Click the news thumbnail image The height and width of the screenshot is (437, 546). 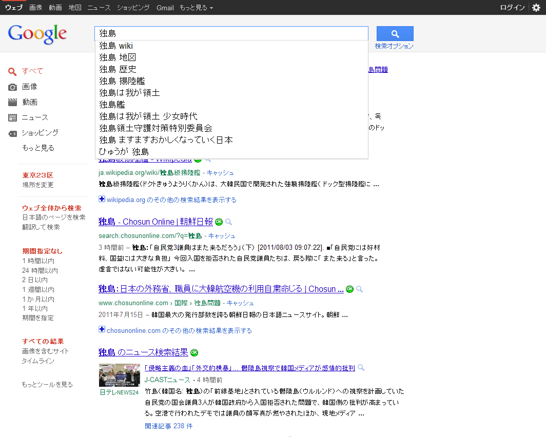120,375
